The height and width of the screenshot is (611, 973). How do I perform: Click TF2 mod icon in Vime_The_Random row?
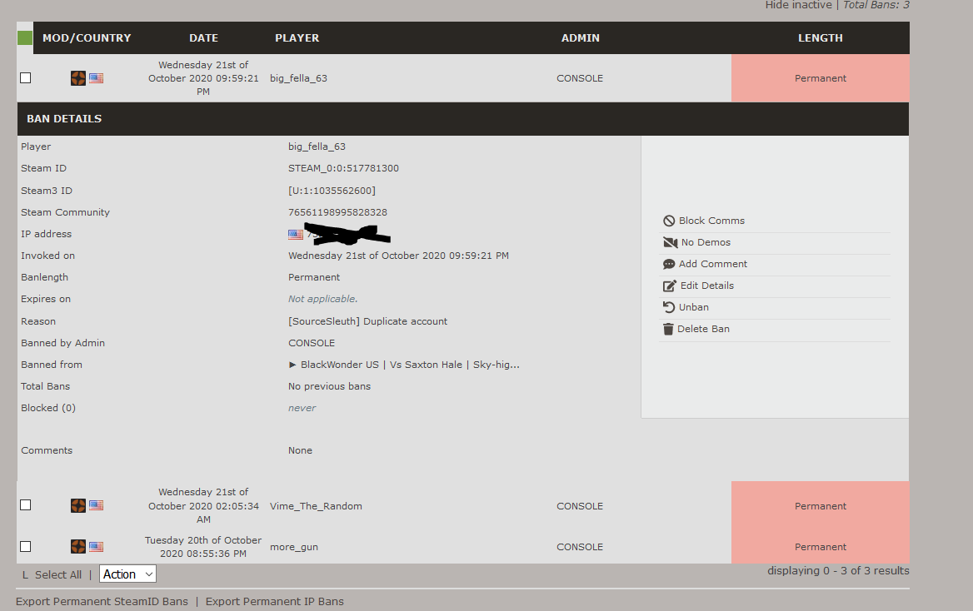[78, 505]
